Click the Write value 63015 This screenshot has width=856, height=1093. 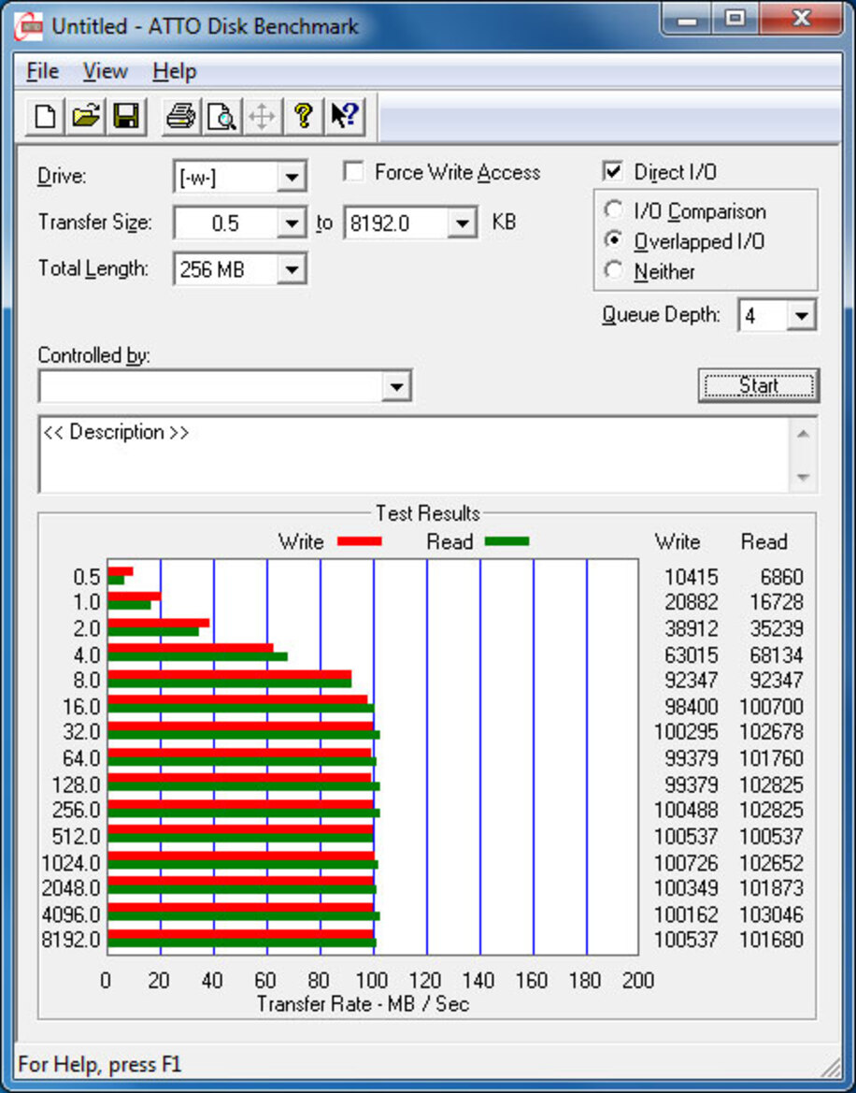[691, 654]
